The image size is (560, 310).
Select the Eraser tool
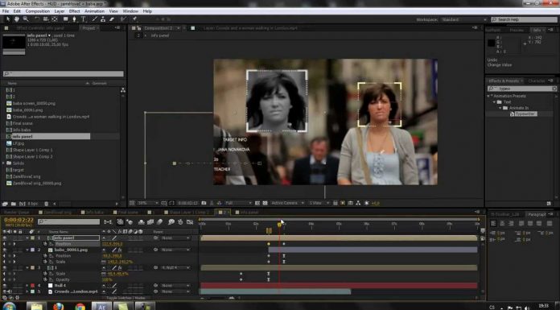tap(112, 19)
